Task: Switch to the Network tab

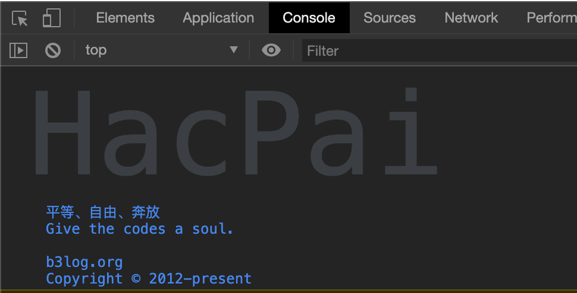Action: (x=471, y=18)
